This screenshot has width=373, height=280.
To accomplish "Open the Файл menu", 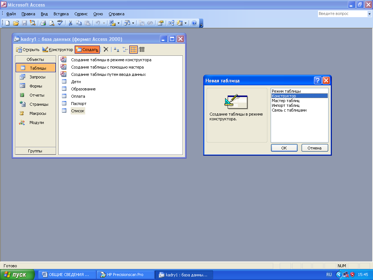I will pos(11,14).
